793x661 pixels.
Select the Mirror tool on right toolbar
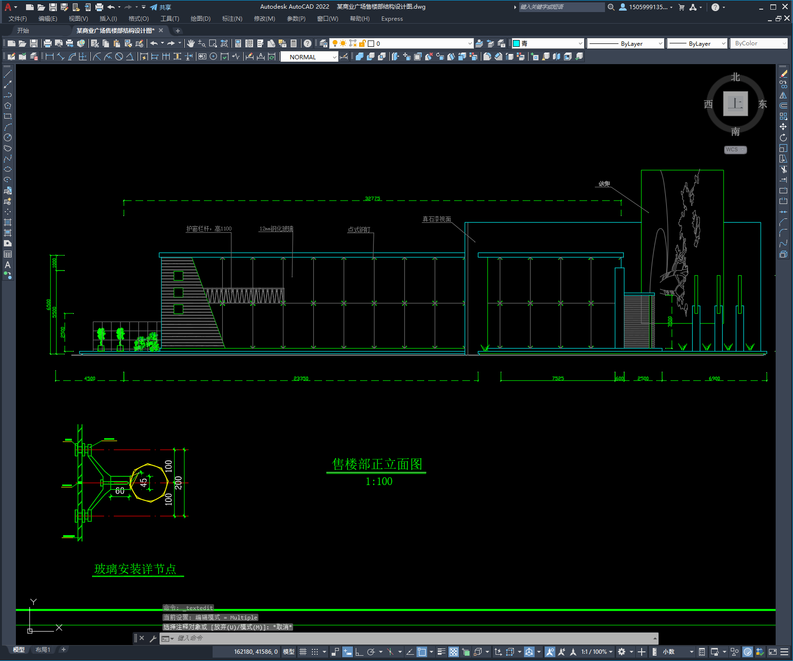783,95
